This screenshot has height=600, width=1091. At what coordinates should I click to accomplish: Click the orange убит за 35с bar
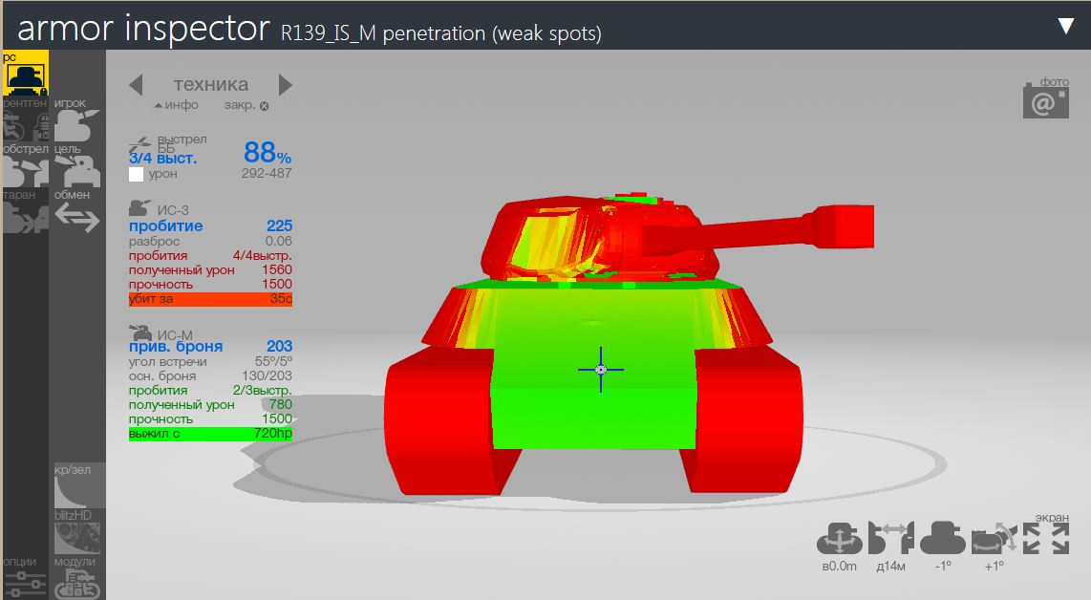(210, 299)
